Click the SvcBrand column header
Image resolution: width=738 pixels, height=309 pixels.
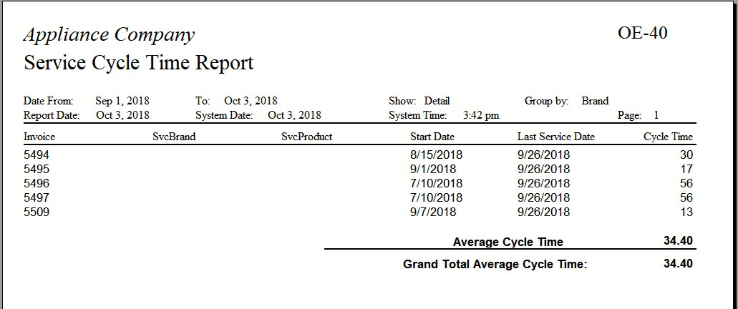click(174, 137)
